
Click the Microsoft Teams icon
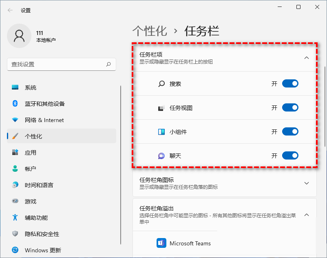(x=161, y=243)
